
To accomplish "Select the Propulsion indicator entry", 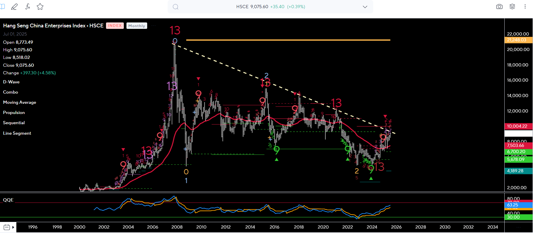I will tap(14, 113).
